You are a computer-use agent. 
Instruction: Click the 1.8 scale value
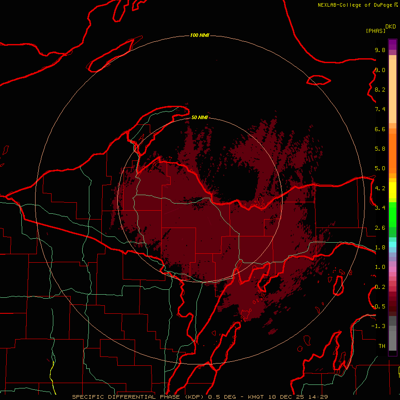click(380, 248)
